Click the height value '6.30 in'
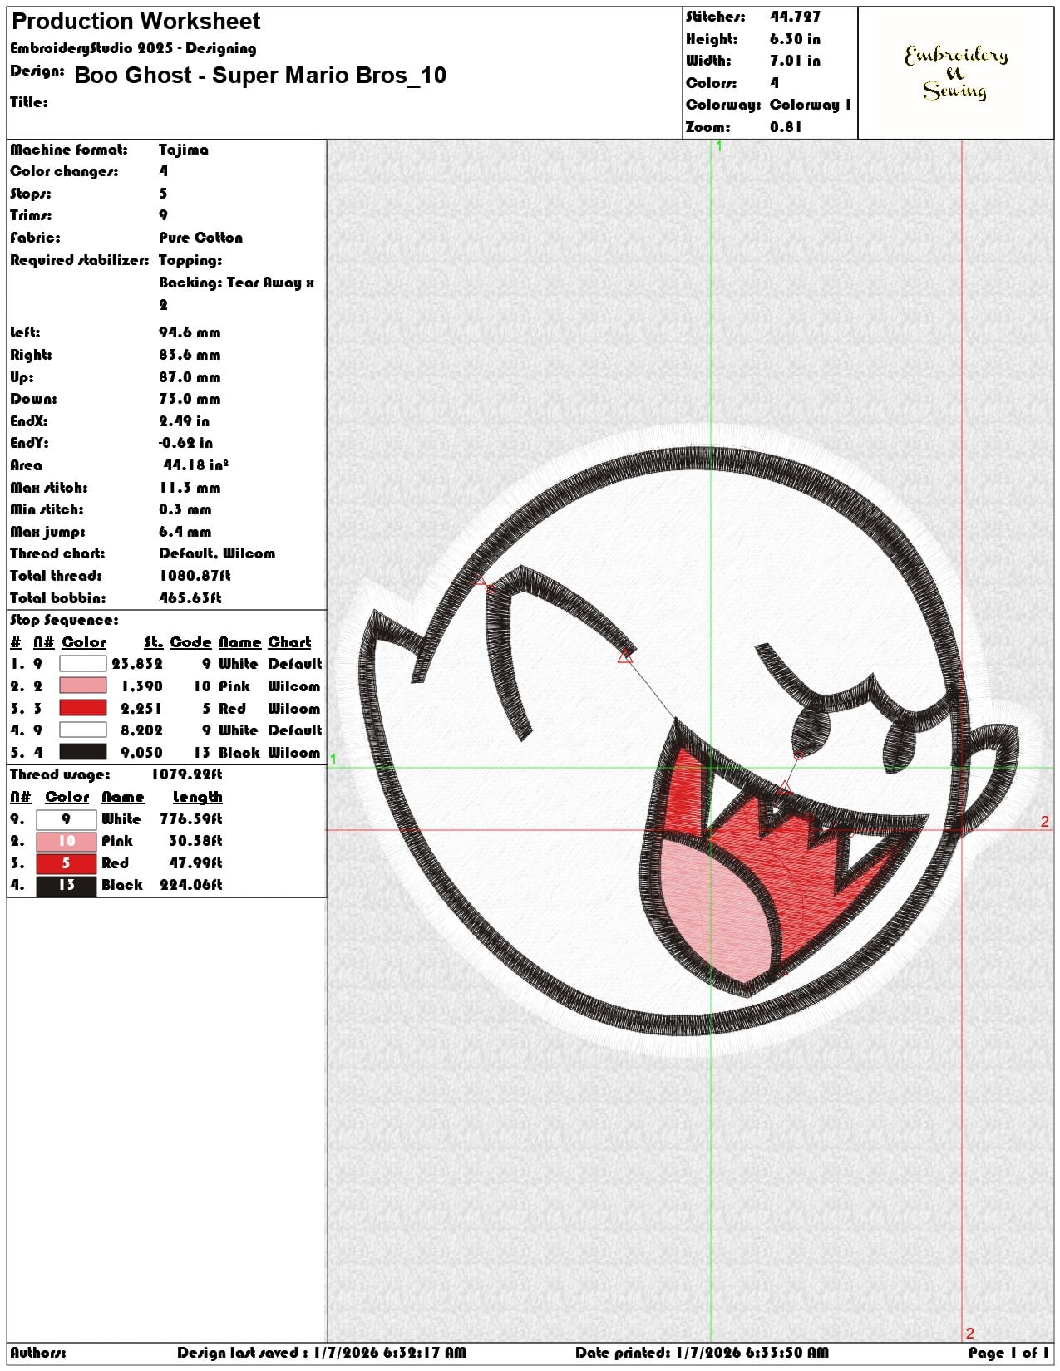This screenshot has width=1060, height=1371. [x=795, y=39]
